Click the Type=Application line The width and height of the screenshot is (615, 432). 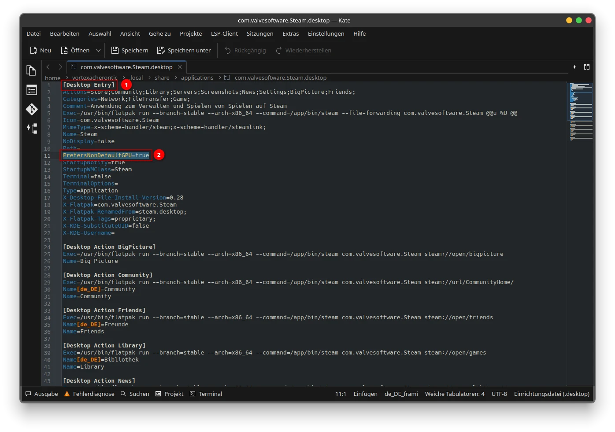coord(90,191)
